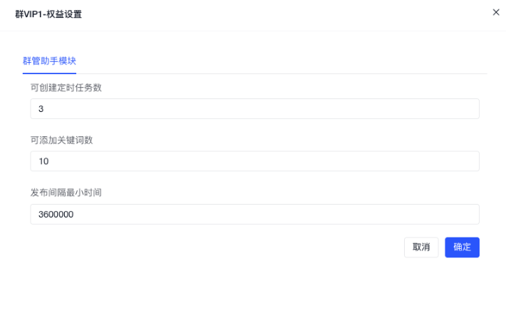Click the 发布间隔最小时间 label
Image resolution: width=506 pixels, height=328 pixels.
pos(66,193)
